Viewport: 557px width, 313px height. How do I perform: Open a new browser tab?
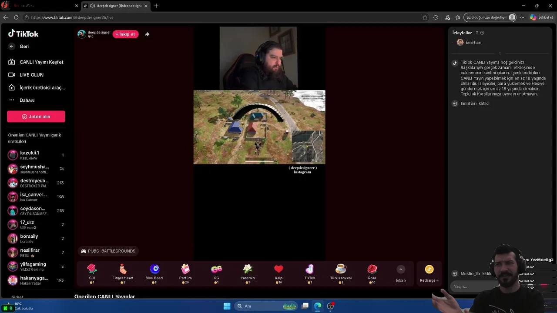tap(156, 6)
